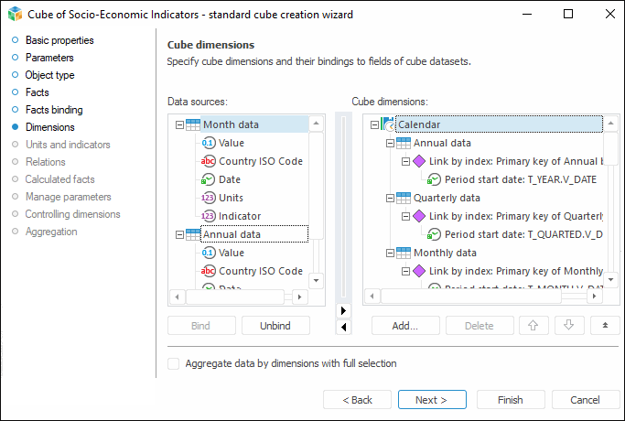Image resolution: width=625 pixels, height=421 pixels.
Task: Click the purple link diamond under Annual data
Action: (419, 161)
